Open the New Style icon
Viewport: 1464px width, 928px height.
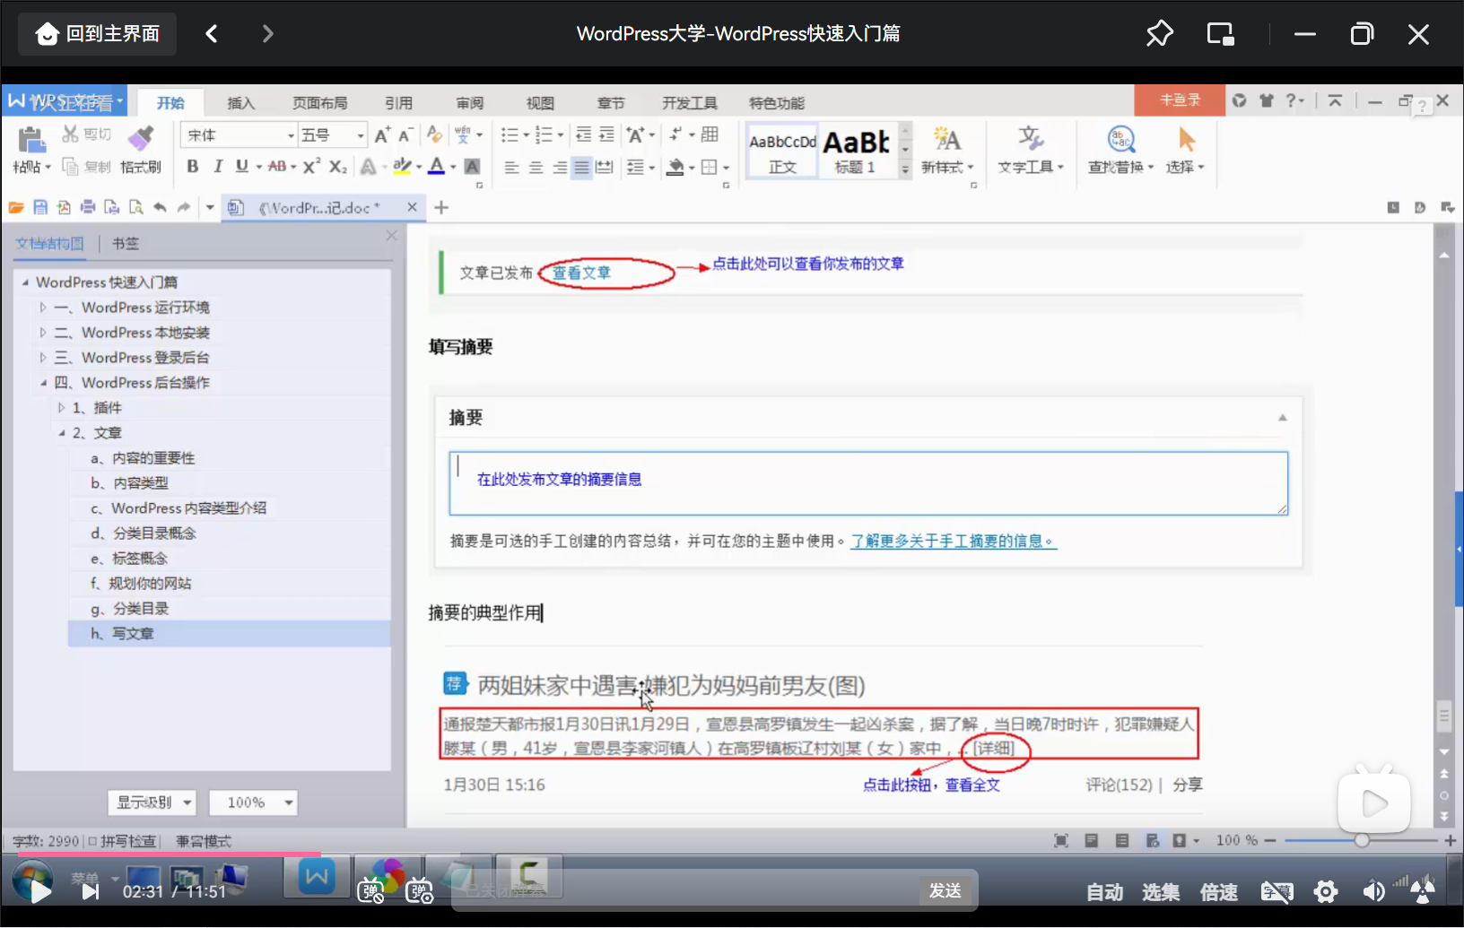[946, 139]
